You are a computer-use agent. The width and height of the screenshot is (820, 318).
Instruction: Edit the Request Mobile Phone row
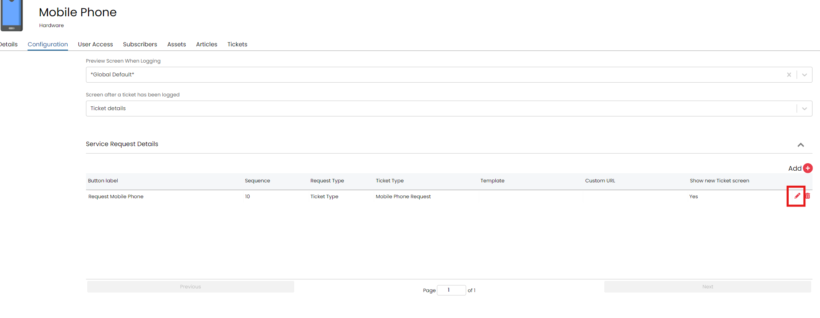coord(797,196)
